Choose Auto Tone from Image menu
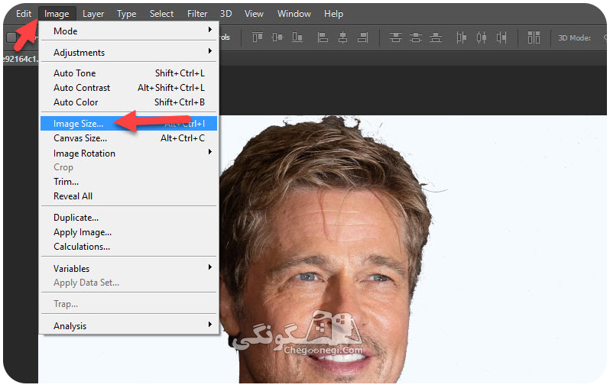The width and height of the screenshot is (610, 388). pyautogui.click(x=128, y=73)
